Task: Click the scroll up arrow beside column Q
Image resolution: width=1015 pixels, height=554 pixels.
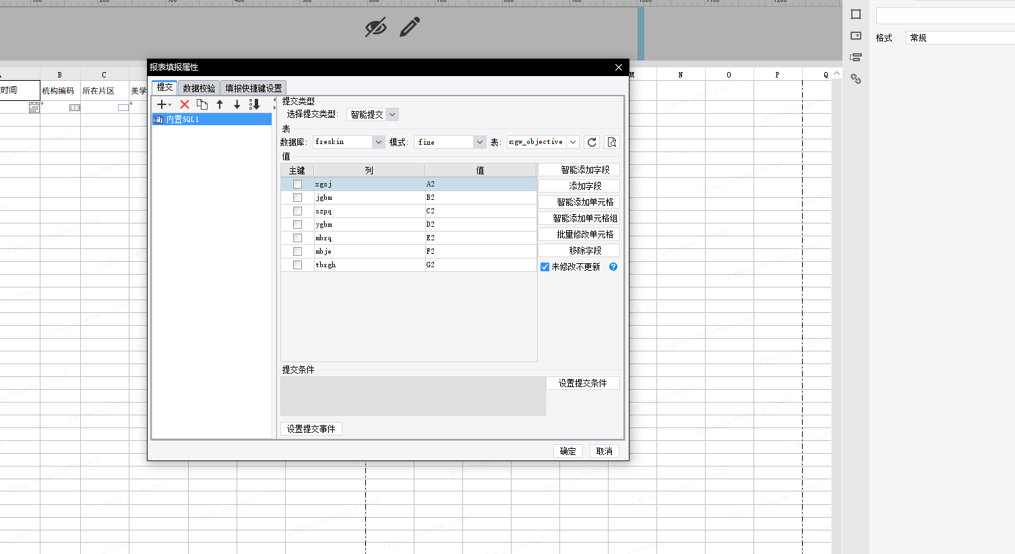Action: click(x=836, y=73)
